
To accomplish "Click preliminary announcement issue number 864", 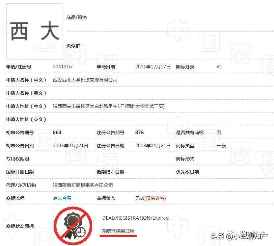I will click(x=57, y=133).
